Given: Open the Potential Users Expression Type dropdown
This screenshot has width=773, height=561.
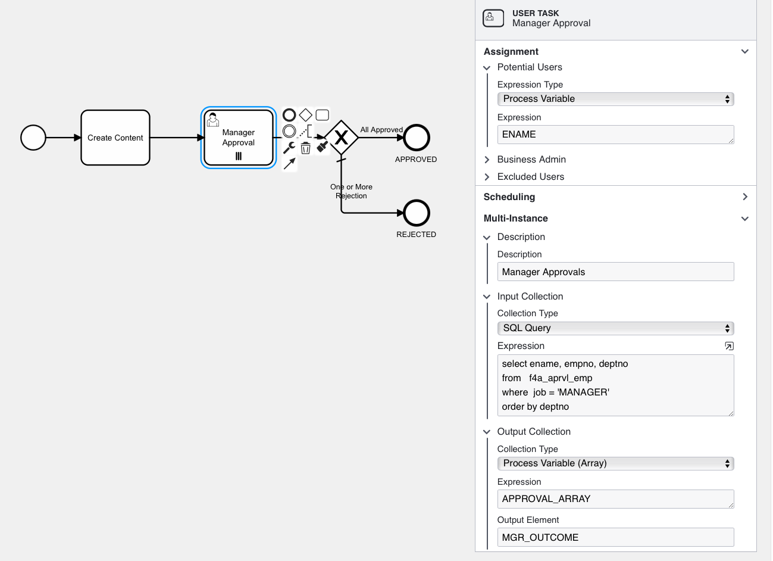Looking at the screenshot, I should [615, 99].
